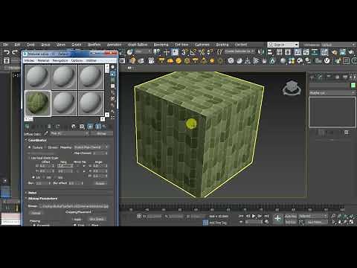This screenshot has height=268, width=357.
Task: Select the WU radio button
Action: tap(55, 177)
